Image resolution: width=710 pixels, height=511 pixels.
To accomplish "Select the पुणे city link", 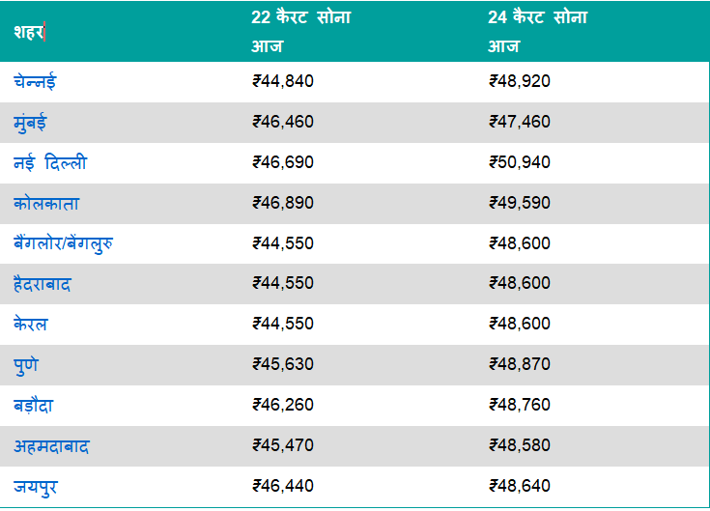I will click(x=26, y=365).
